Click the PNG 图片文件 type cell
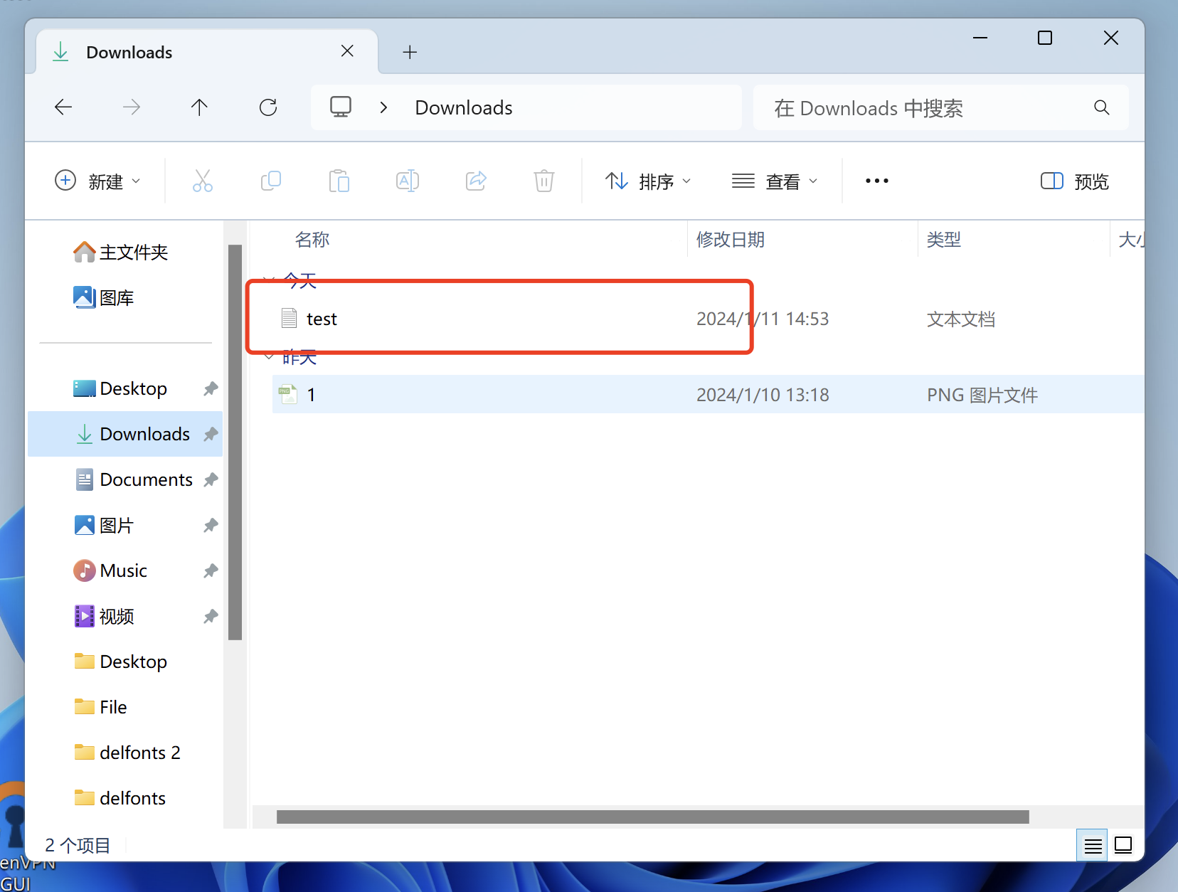1178x892 pixels. (982, 395)
